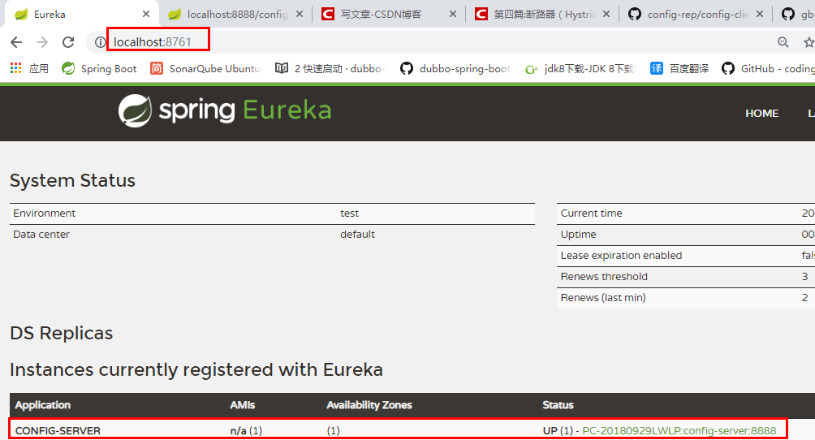Close the CSDN write article tab
Screen dimensions: 815x440
coord(453,14)
